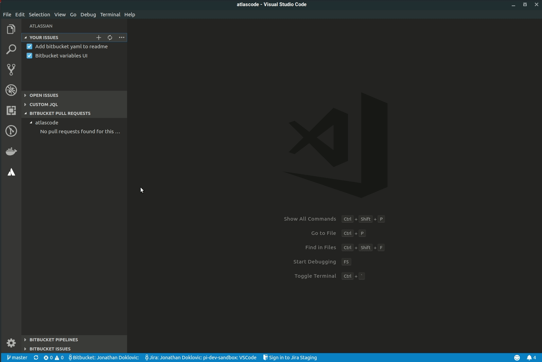Viewport: 542px width, 362px height.
Task: Synchronize changes icon in status bar
Action: pos(36,358)
